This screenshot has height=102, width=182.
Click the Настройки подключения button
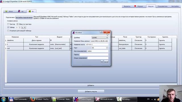click(24, 18)
